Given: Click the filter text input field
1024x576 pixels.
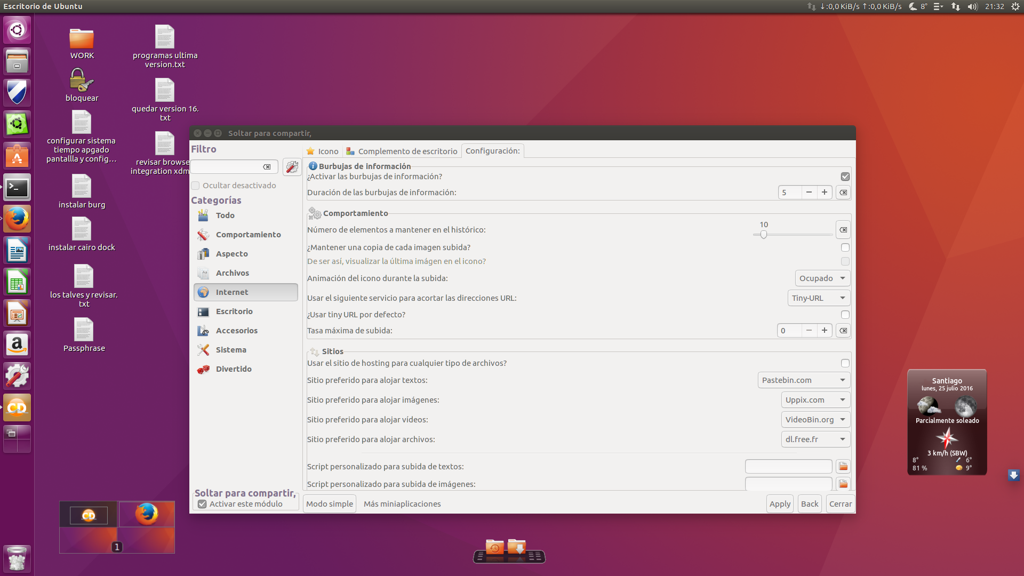Looking at the screenshot, I should [x=234, y=167].
